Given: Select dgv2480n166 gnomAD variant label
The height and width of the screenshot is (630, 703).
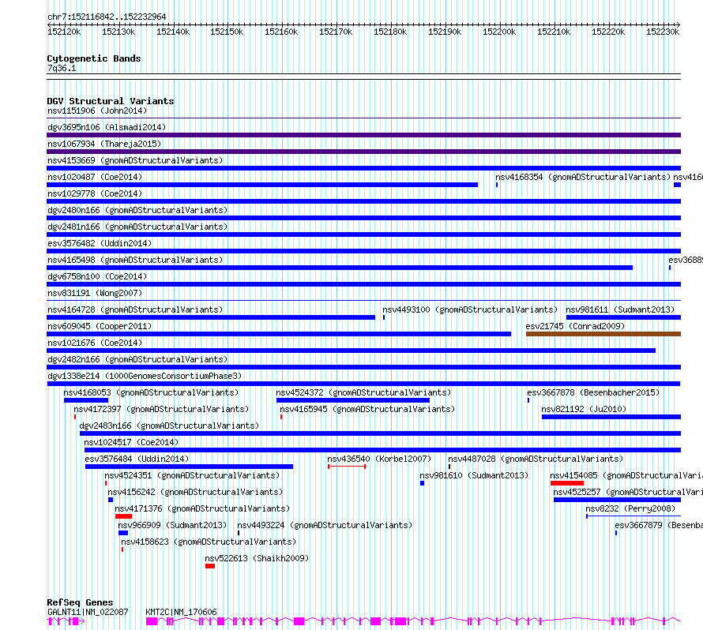Looking at the screenshot, I should click(137, 210).
